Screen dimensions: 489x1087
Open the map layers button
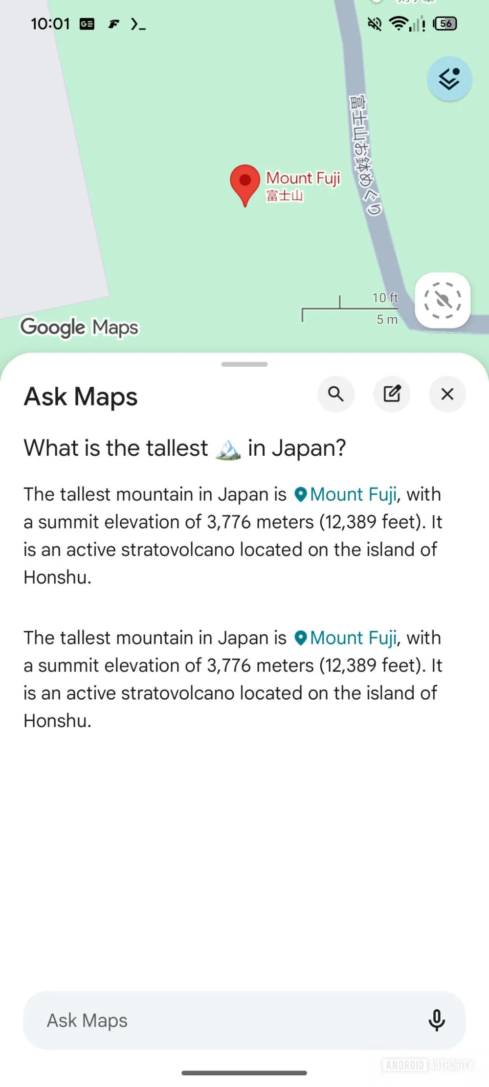449,79
